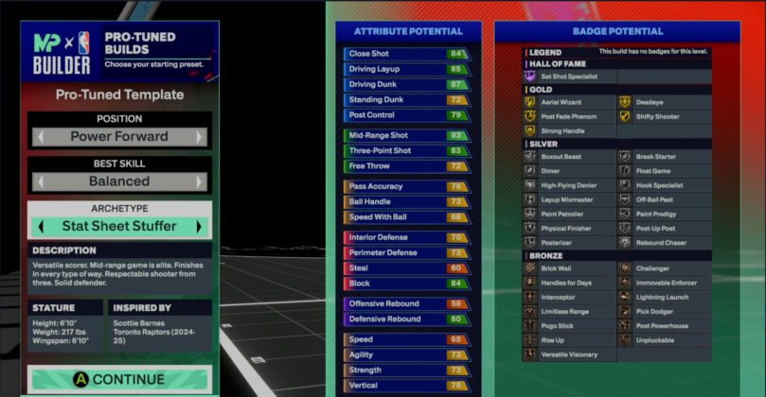The height and width of the screenshot is (397, 766).
Task: Click the Handles for Days badge icon
Action: pos(530,283)
